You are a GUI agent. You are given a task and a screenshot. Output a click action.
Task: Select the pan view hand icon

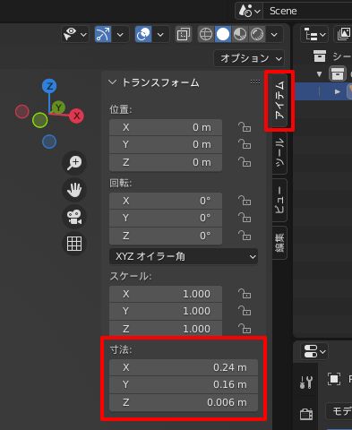74,190
